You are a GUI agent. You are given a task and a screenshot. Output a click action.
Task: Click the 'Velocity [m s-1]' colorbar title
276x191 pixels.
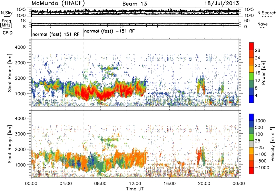click(273, 144)
